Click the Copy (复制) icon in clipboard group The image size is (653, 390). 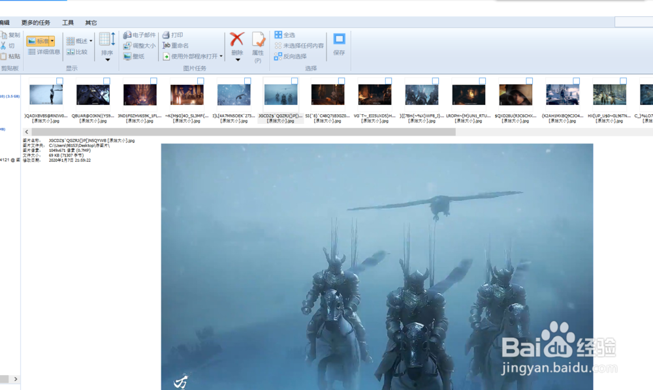pyautogui.click(x=4, y=35)
